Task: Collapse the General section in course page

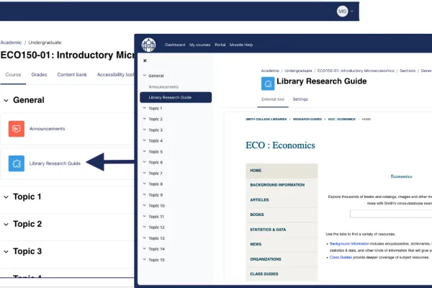Action: [x=6, y=100]
